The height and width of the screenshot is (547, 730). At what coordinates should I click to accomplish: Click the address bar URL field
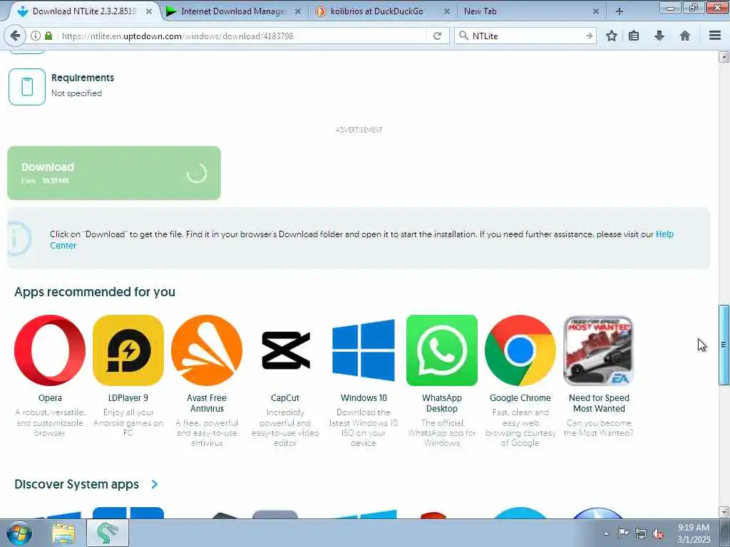click(x=242, y=36)
